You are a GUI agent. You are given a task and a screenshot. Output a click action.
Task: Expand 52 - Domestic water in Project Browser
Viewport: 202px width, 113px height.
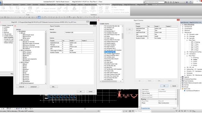pos(185,35)
